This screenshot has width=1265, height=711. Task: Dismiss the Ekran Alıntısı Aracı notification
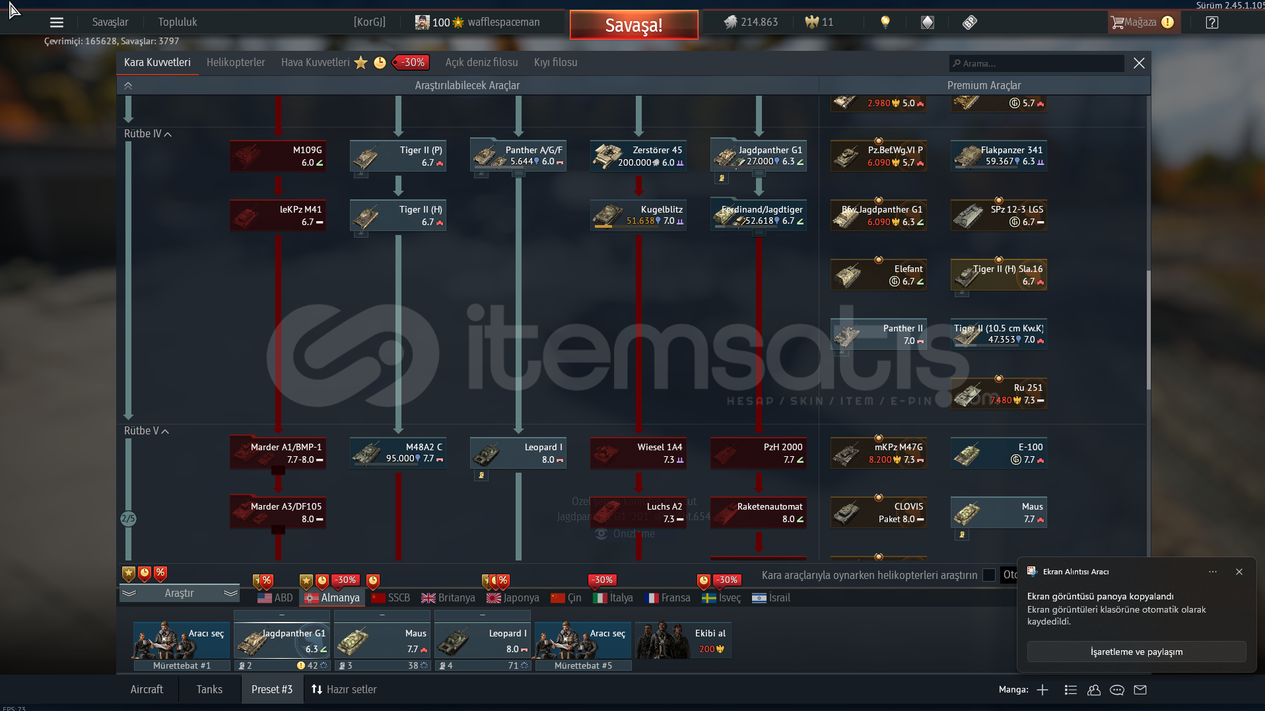click(1239, 572)
